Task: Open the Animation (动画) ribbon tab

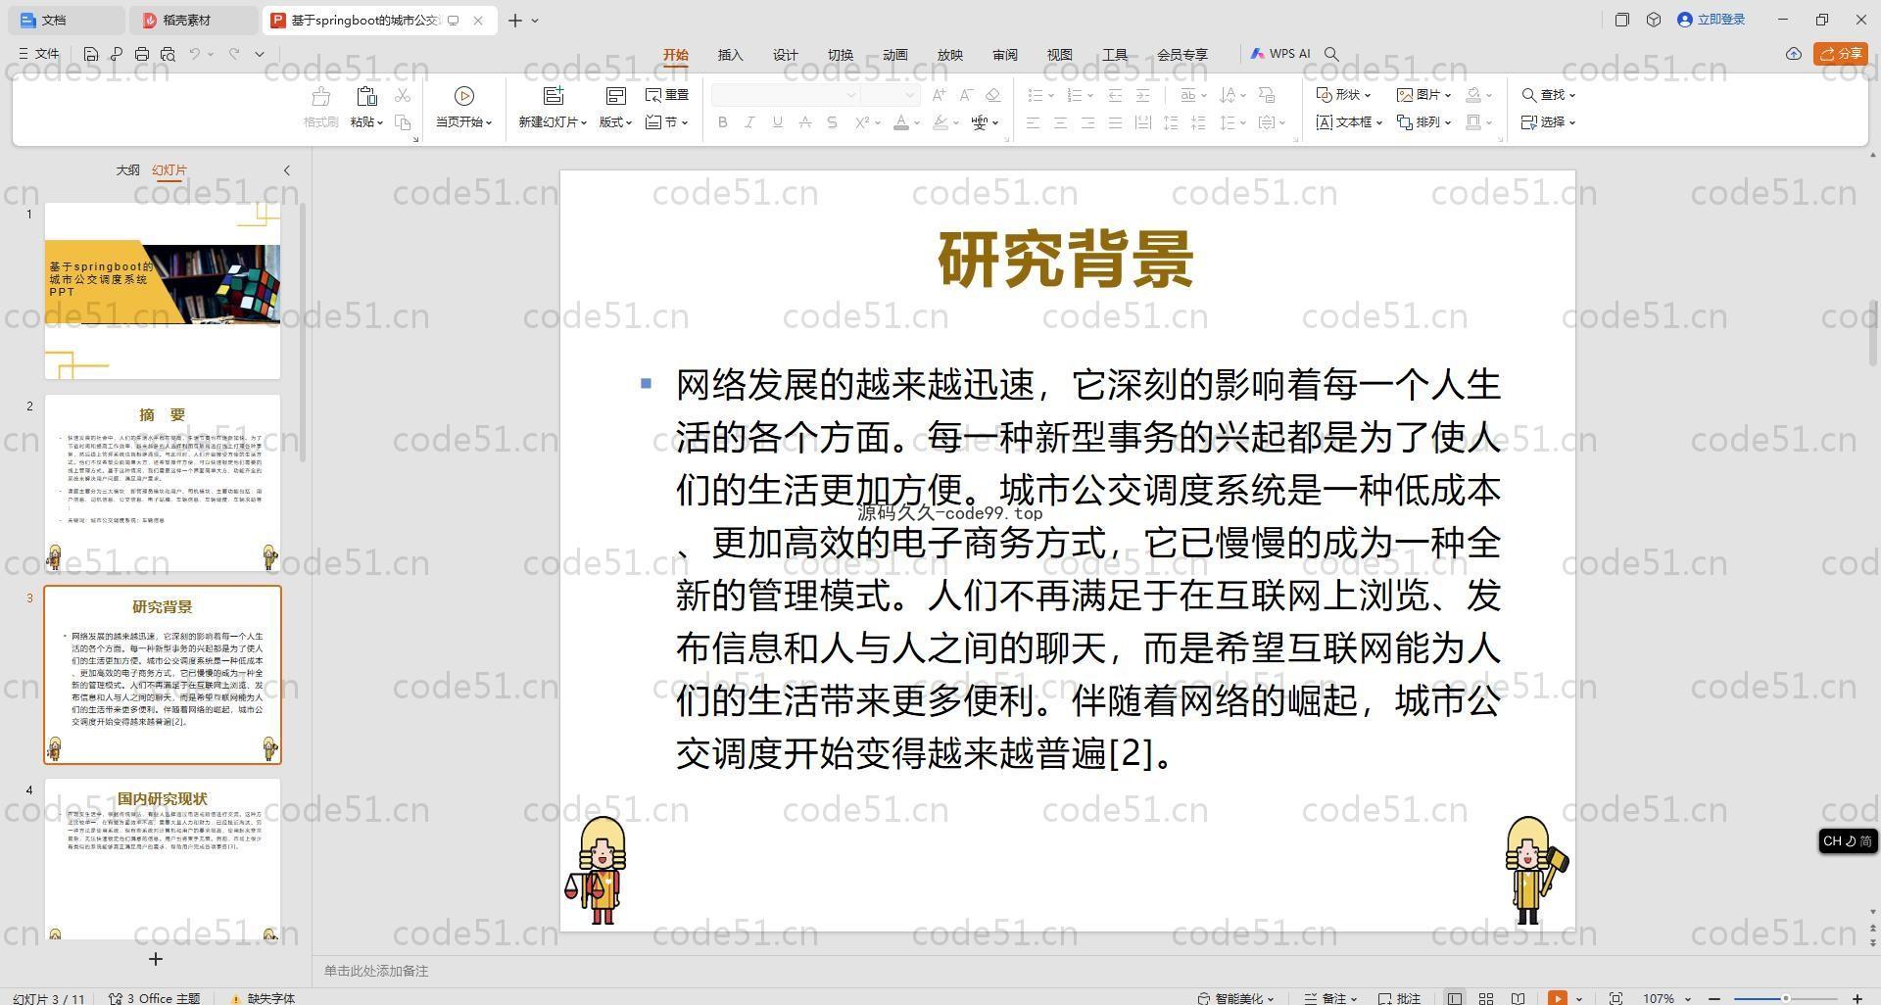Action: pyautogui.click(x=895, y=55)
